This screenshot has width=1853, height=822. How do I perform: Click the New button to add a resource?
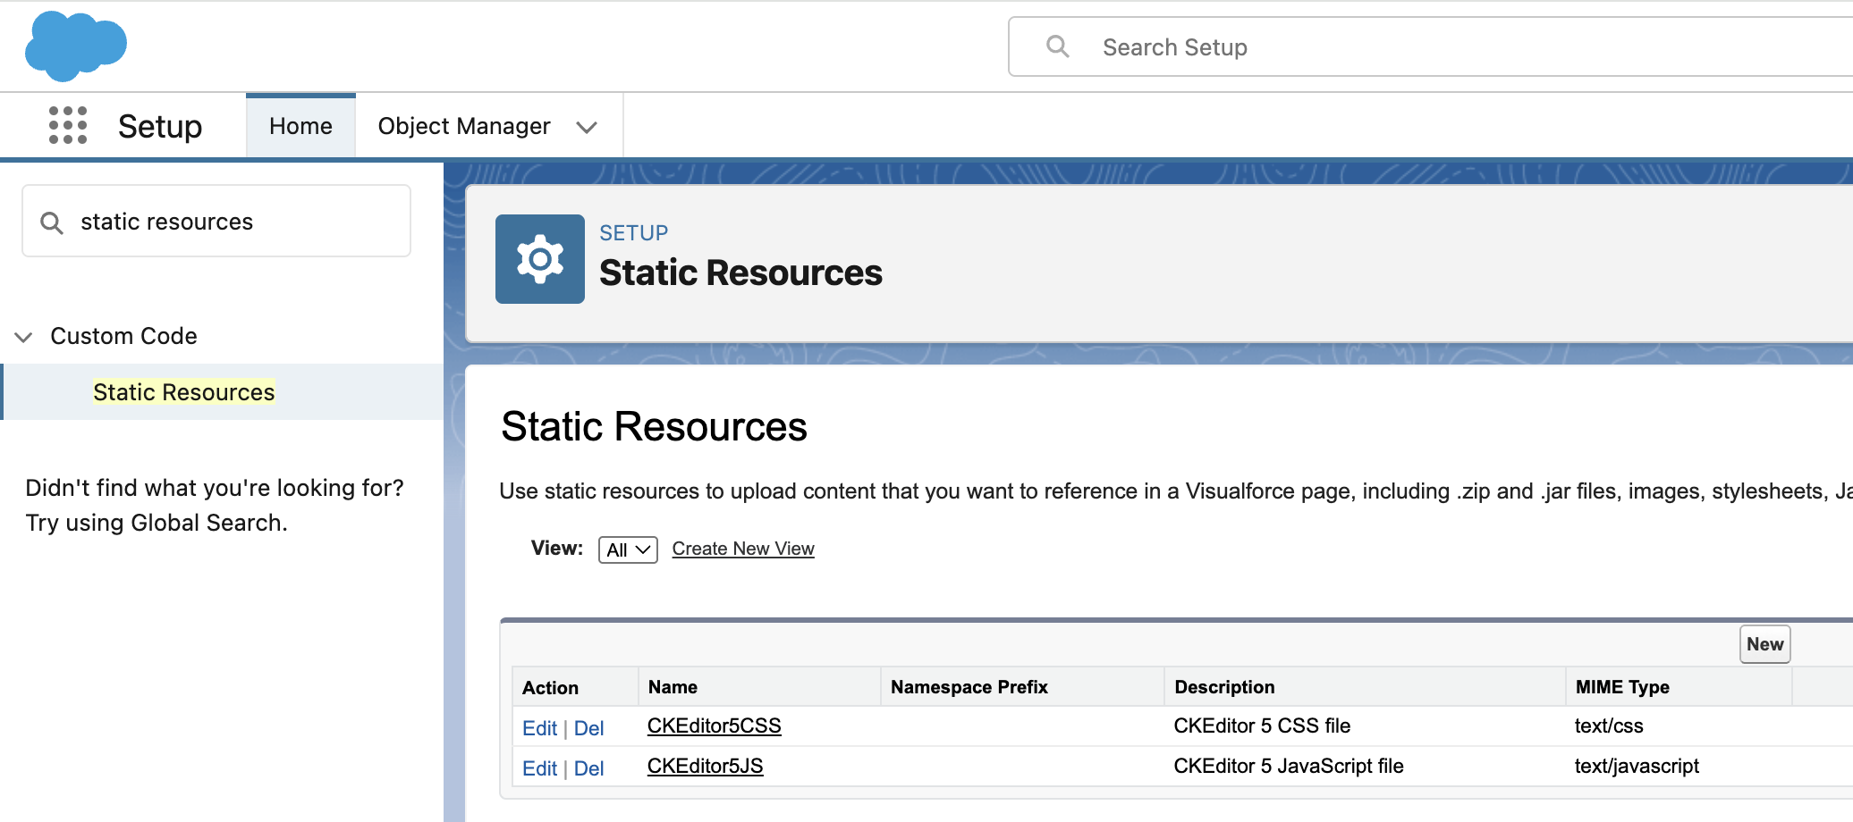pos(1764,643)
